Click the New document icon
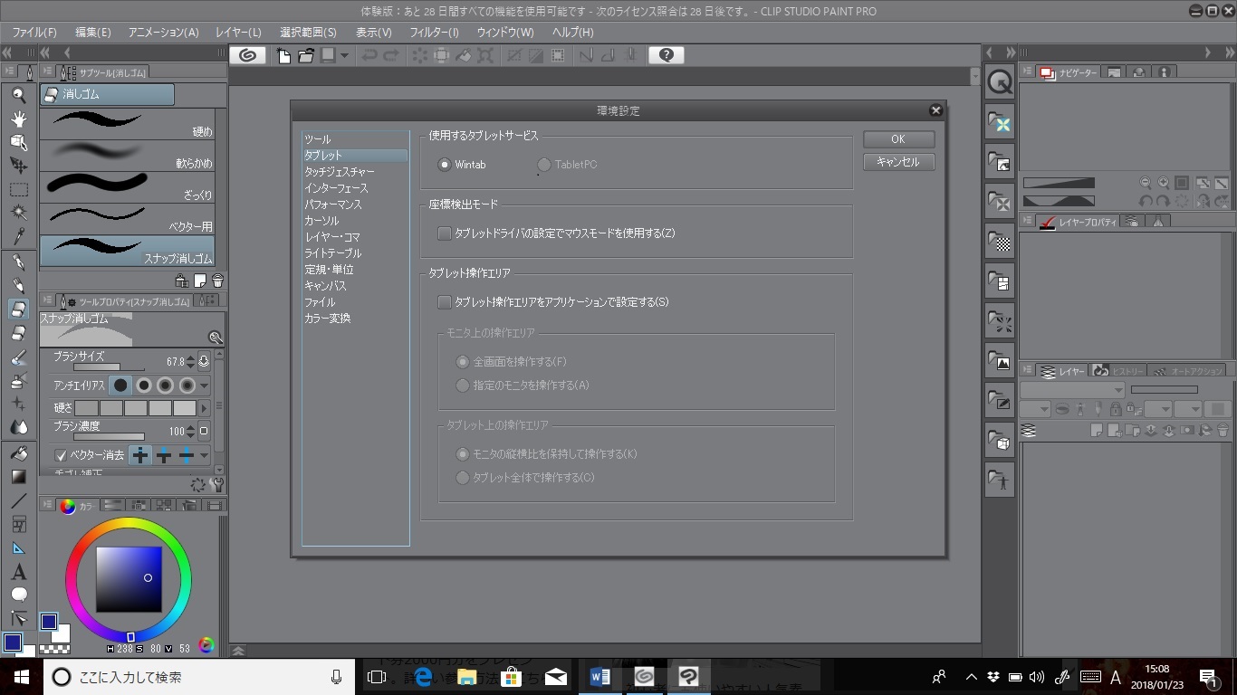The width and height of the screenshot is (1237, 695). pyautogui.click(x=284, y=55)
